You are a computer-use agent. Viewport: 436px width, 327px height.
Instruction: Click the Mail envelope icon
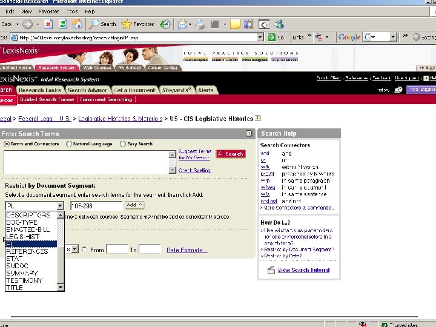click(x=183, y=24)
